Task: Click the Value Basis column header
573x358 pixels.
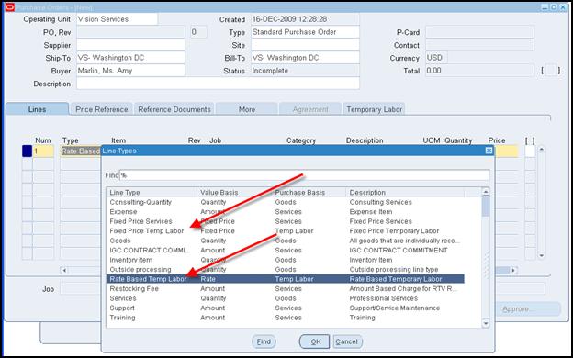Action: click(235, 193)
